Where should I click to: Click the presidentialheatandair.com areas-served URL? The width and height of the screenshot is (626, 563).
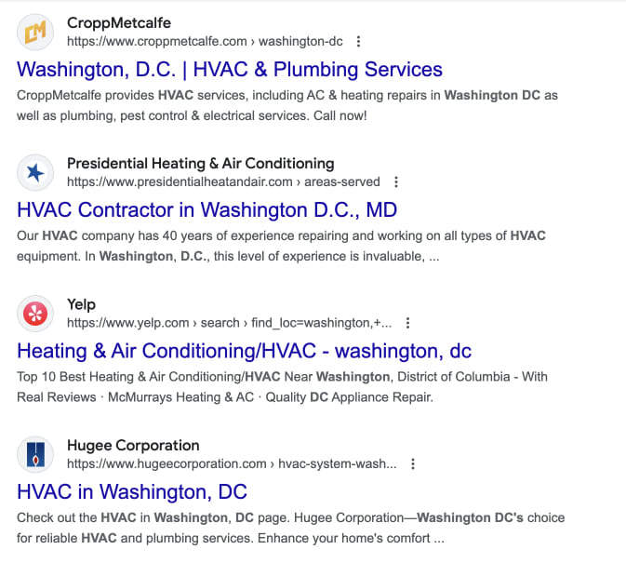click(223, 182)
